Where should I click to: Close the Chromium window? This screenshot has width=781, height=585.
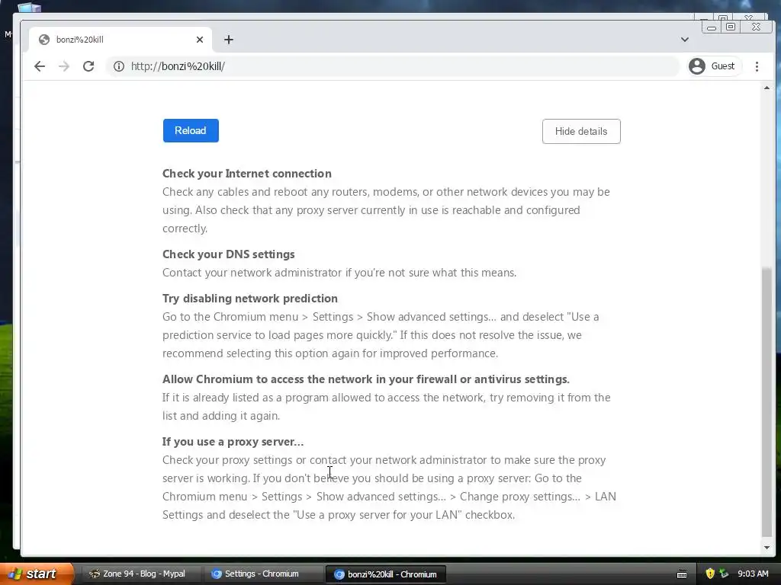pos(756,27)
